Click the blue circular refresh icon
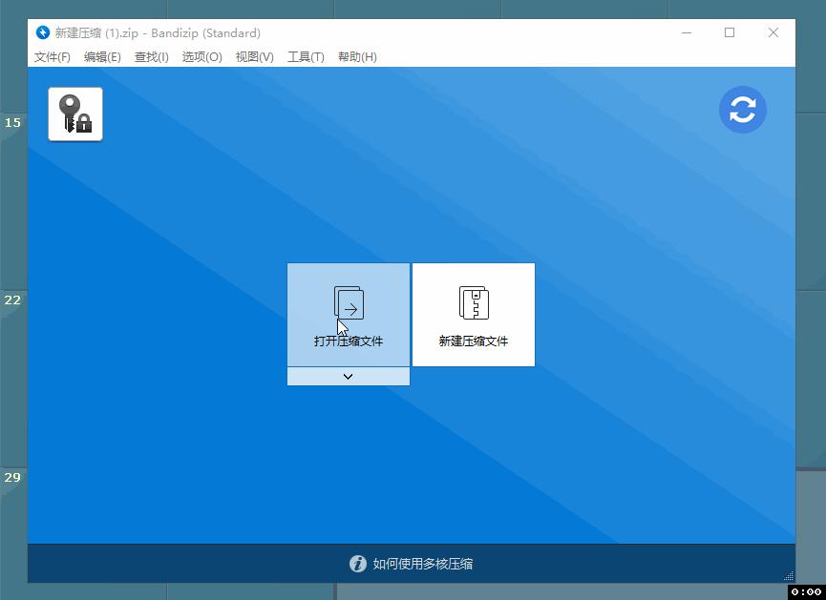Viewport: 826px width, 600px height. coord(742,110)
